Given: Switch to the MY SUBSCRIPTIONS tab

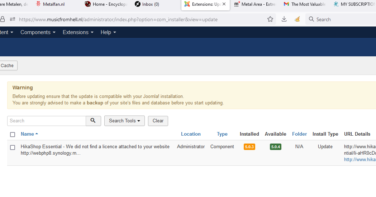Looking at the screenshot, I should pyautogui.click(x=354, y=4).
